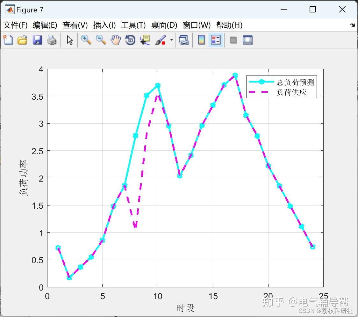Select the Edit Plot arrow tool
The image size is (358, 317).
pyautogui.click(x=70, y=40)
